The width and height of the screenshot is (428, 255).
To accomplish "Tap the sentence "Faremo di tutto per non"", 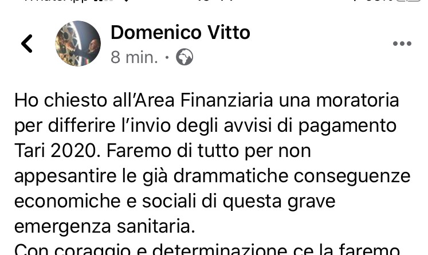I will click(209, 151).
